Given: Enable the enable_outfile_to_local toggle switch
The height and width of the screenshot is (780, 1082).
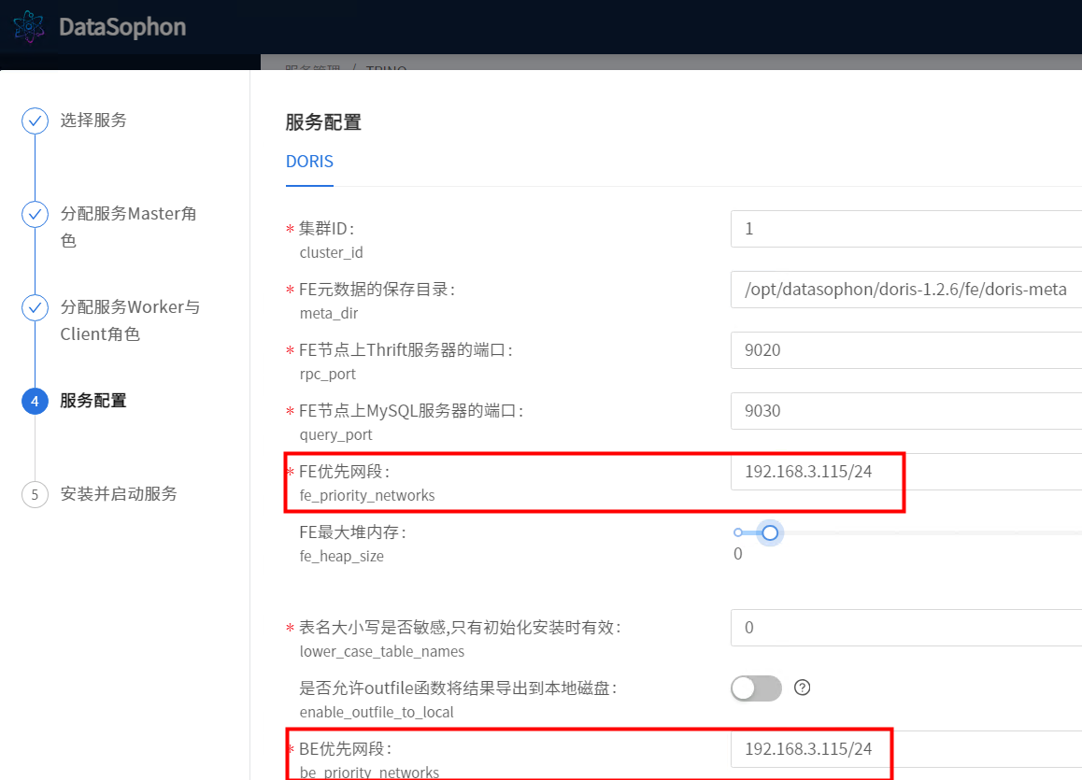Looking at the screenshot, I should [756, 688].
